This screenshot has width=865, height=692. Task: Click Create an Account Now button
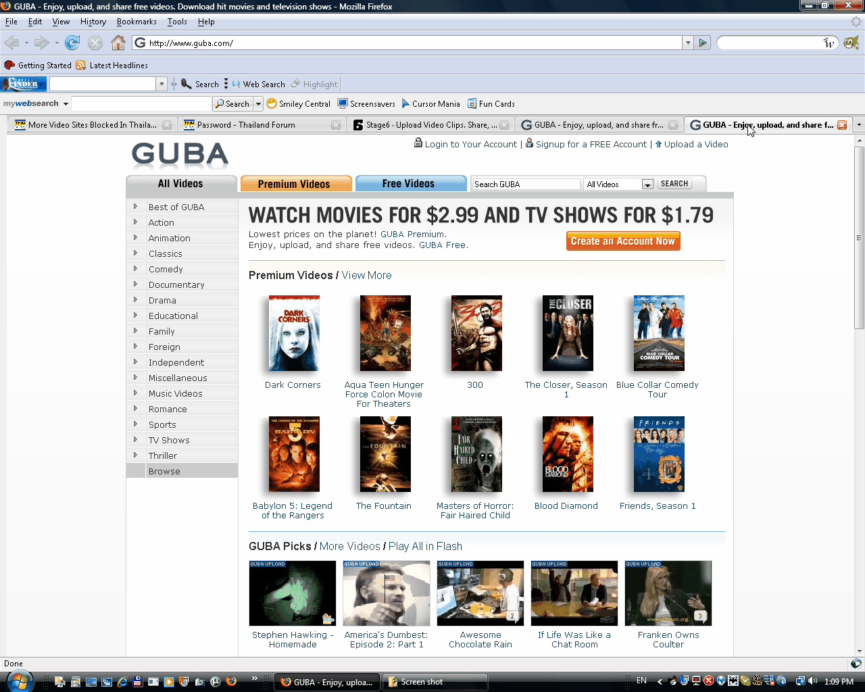tap(623, 241)
